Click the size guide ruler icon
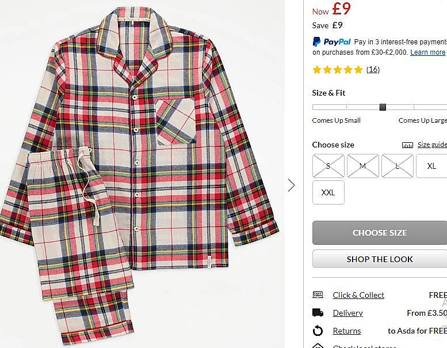This screenshot has height=348, width=447. coord(407,145)
